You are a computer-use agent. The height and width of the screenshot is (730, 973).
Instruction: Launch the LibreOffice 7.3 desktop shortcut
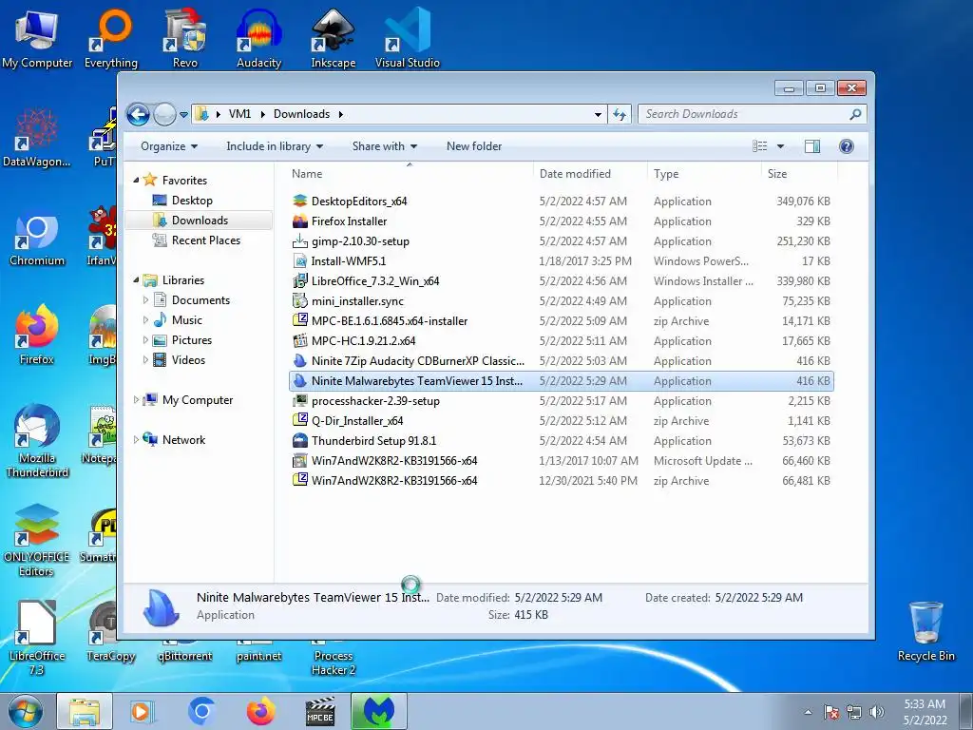(x=37, y=638)
